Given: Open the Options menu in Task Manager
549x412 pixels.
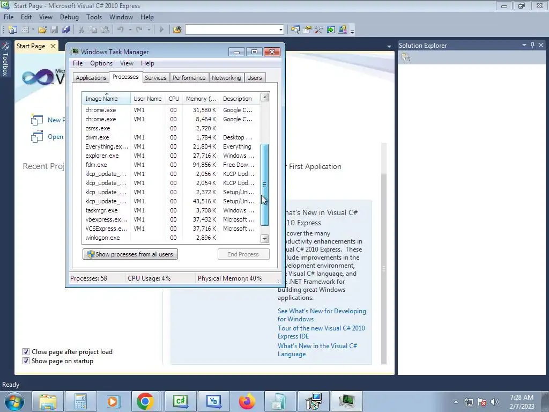Looking at the screenshot, I should coord(101,63).
